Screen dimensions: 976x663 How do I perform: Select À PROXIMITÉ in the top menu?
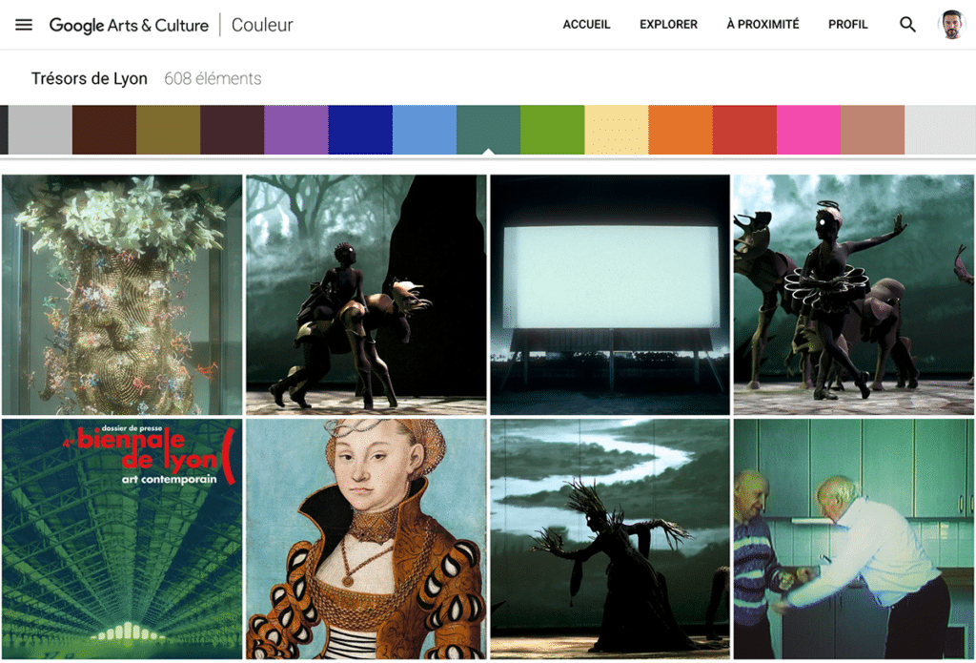(x=762, y=24)
